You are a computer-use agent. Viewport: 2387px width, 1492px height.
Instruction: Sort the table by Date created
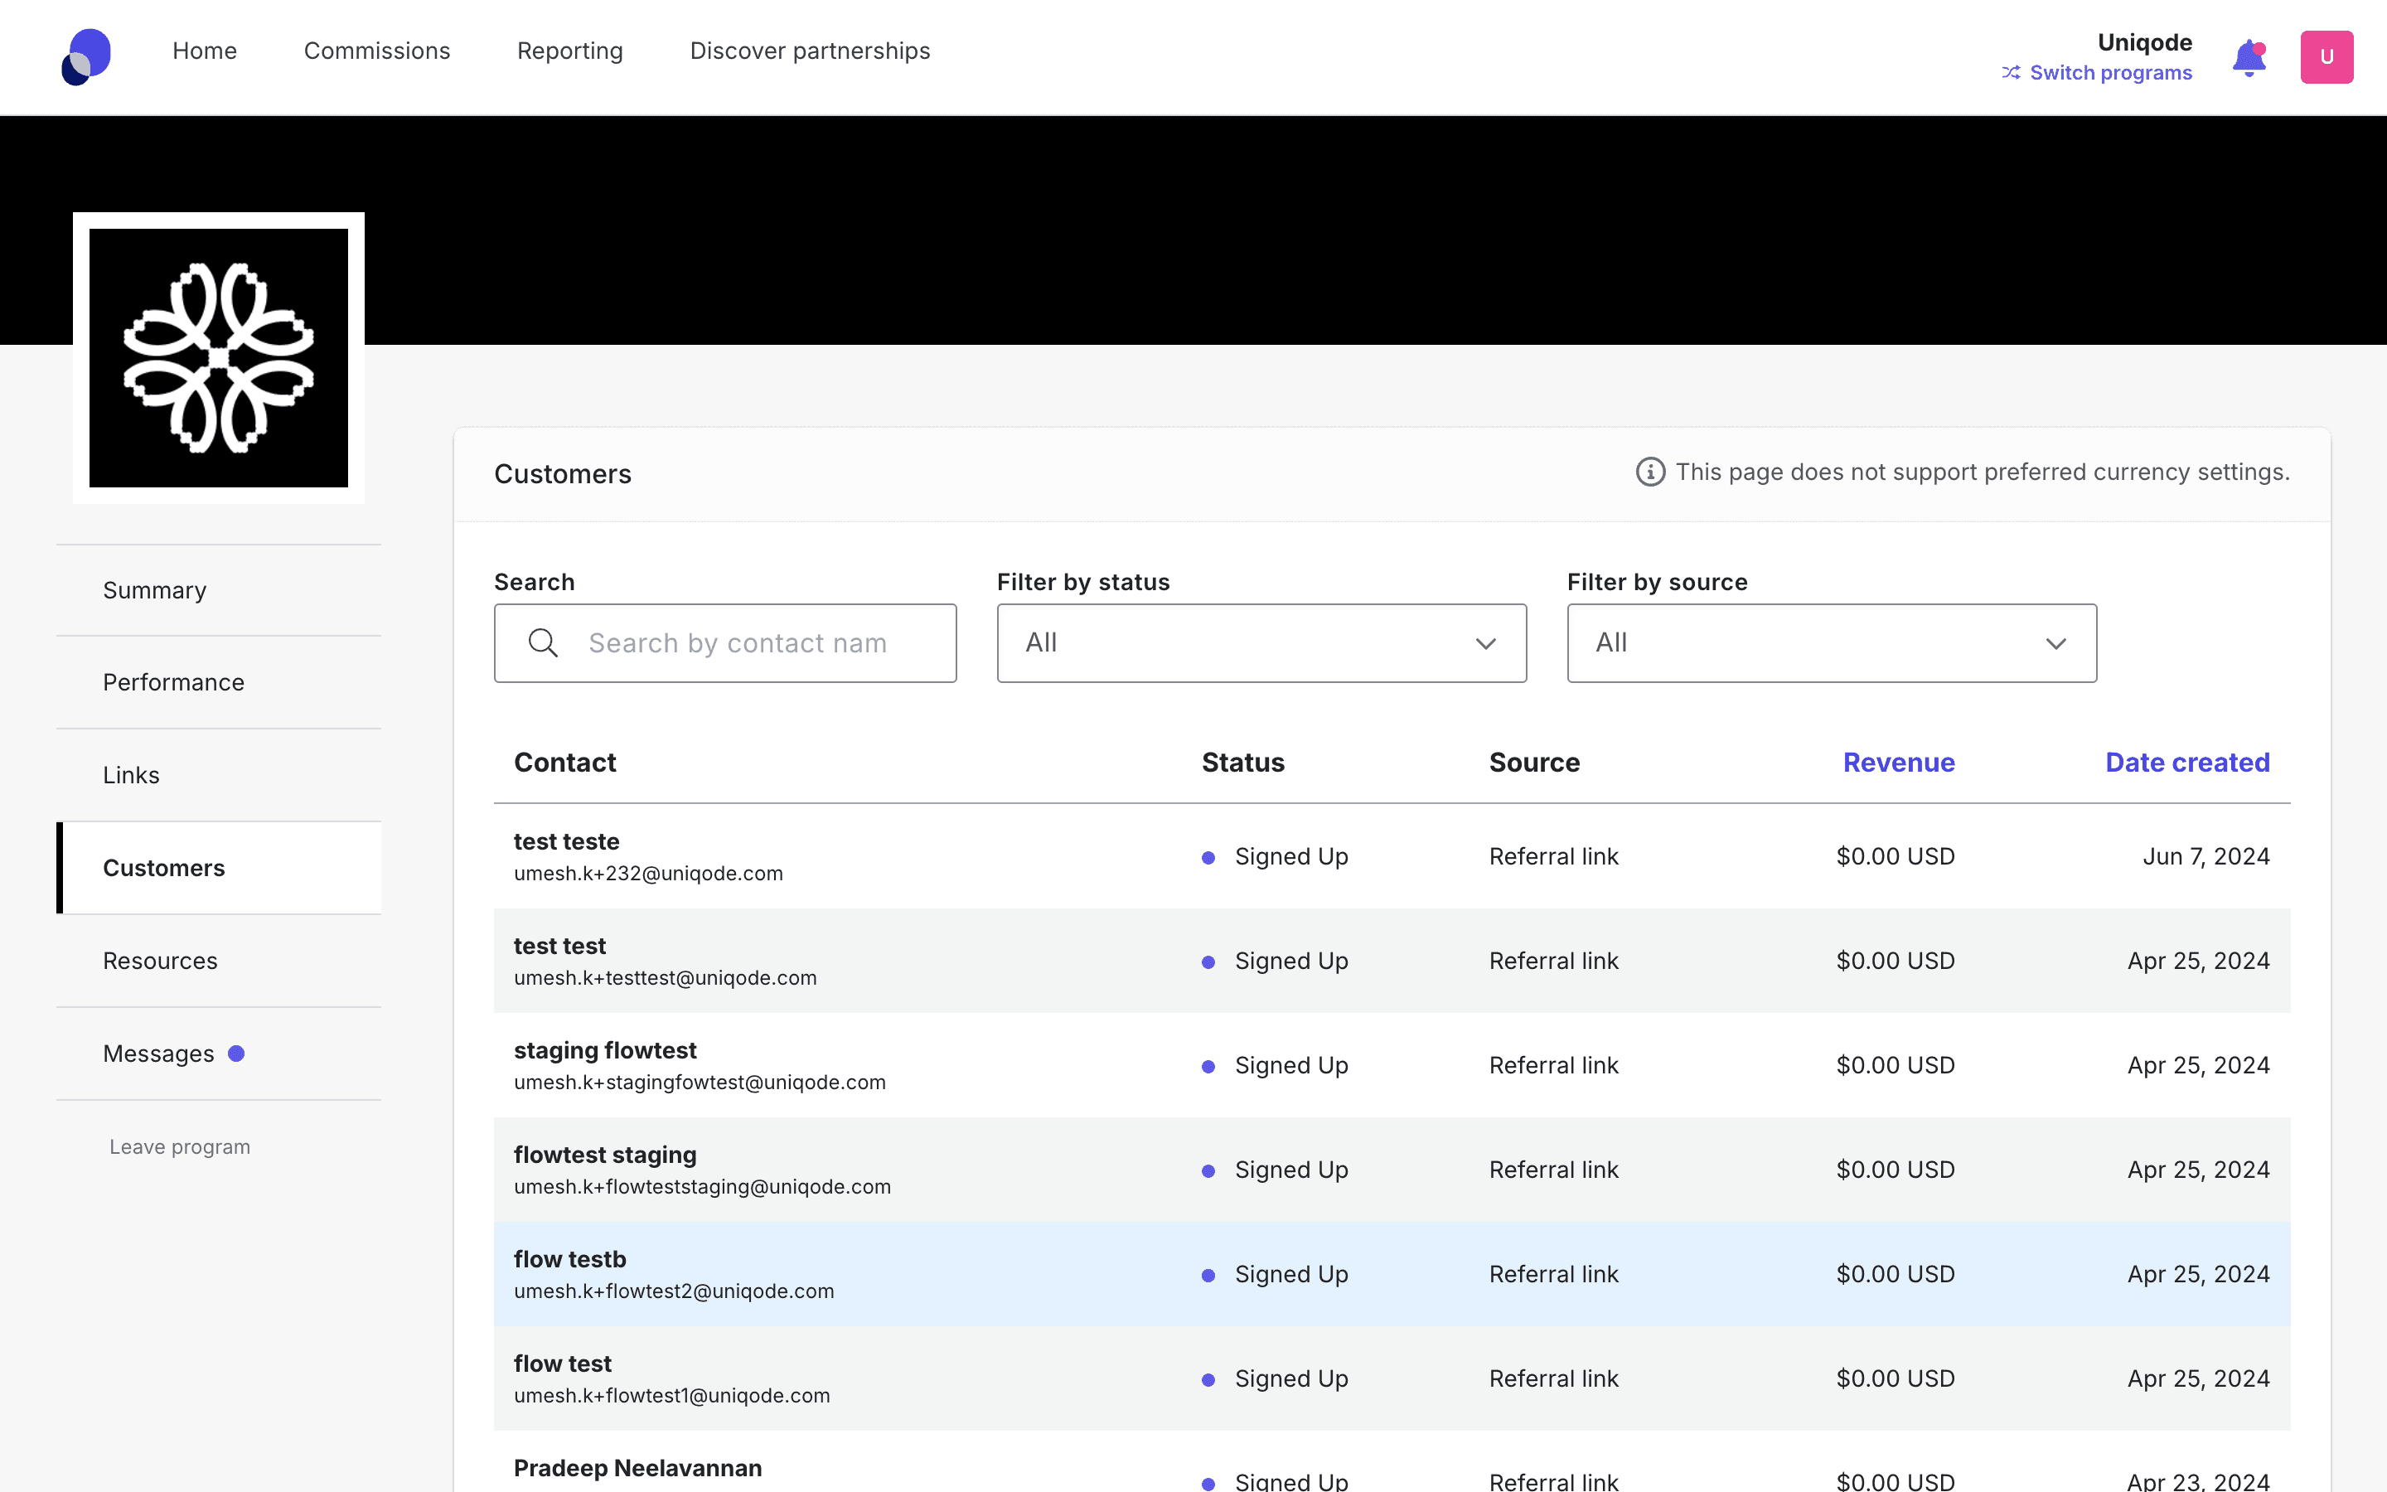[2186, 763]
